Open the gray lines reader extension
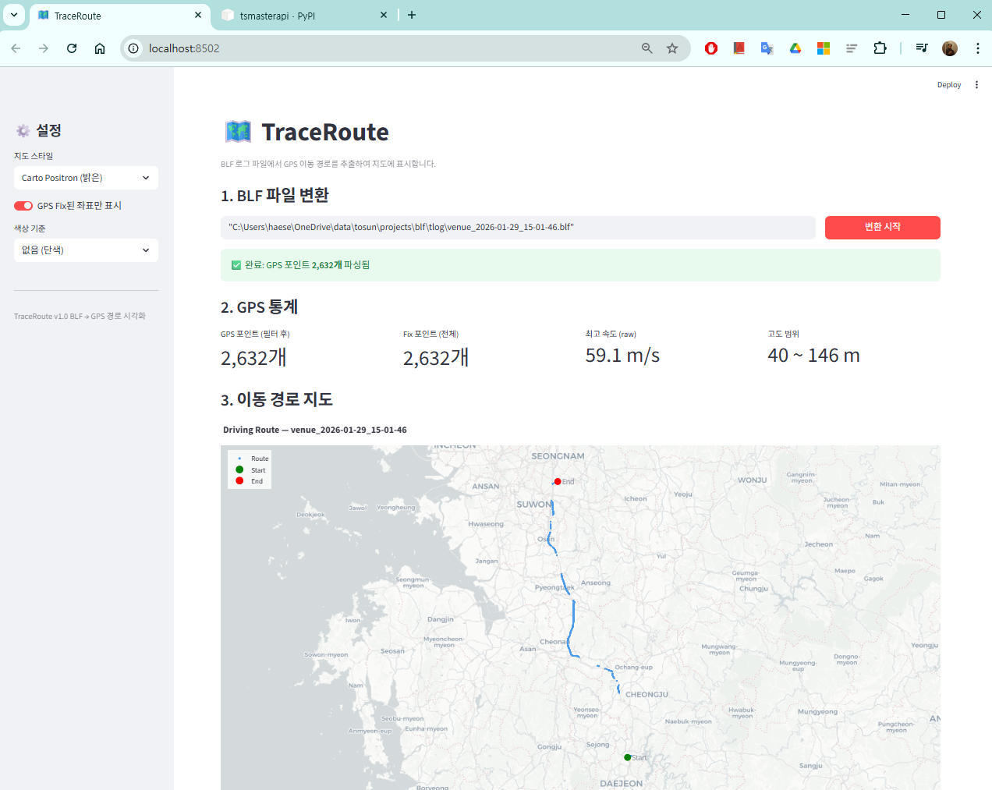Image resolution: width=992 pixels, height=790 pixels. click(x=852, y=48)
